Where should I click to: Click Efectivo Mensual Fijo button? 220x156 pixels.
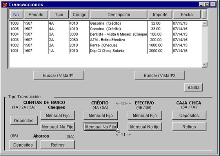[145, 116]
